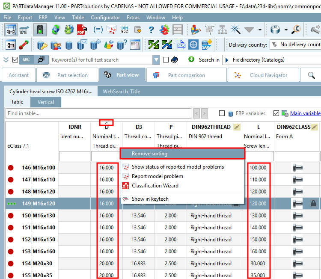This screenshot has width=321, height=279.
Task: Click the database with key icon
Action: (42, 45)
